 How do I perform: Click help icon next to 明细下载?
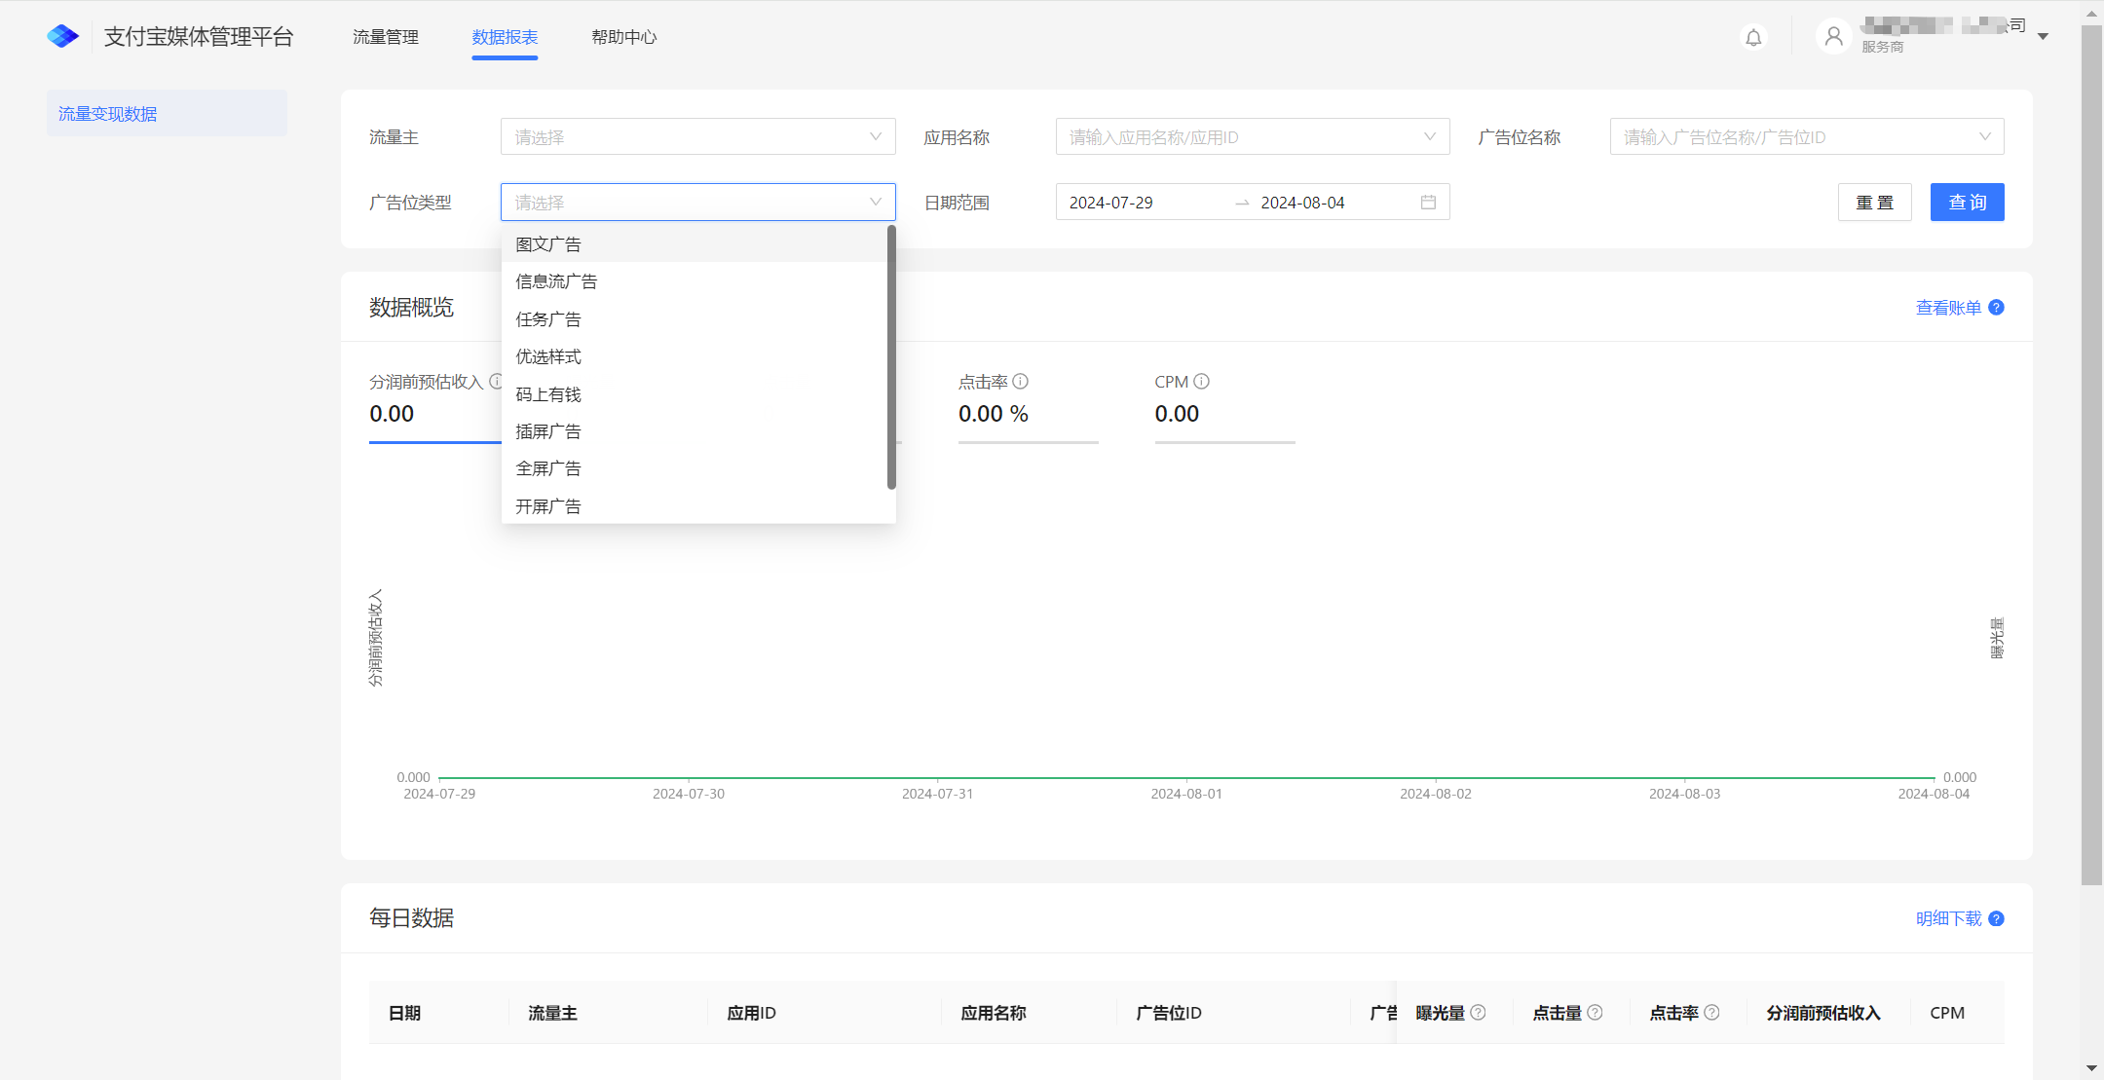(1996, 918)
